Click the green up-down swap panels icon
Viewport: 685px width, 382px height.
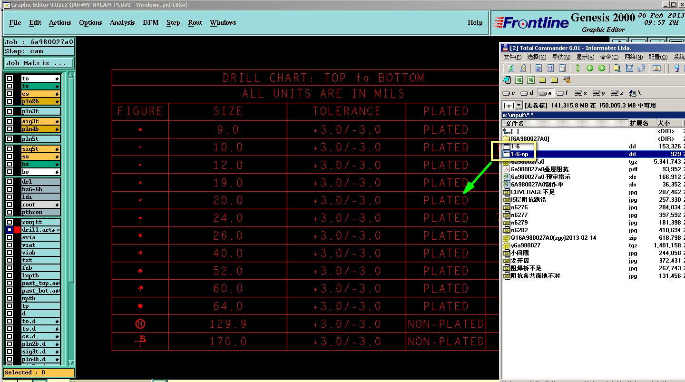[578, 68]
